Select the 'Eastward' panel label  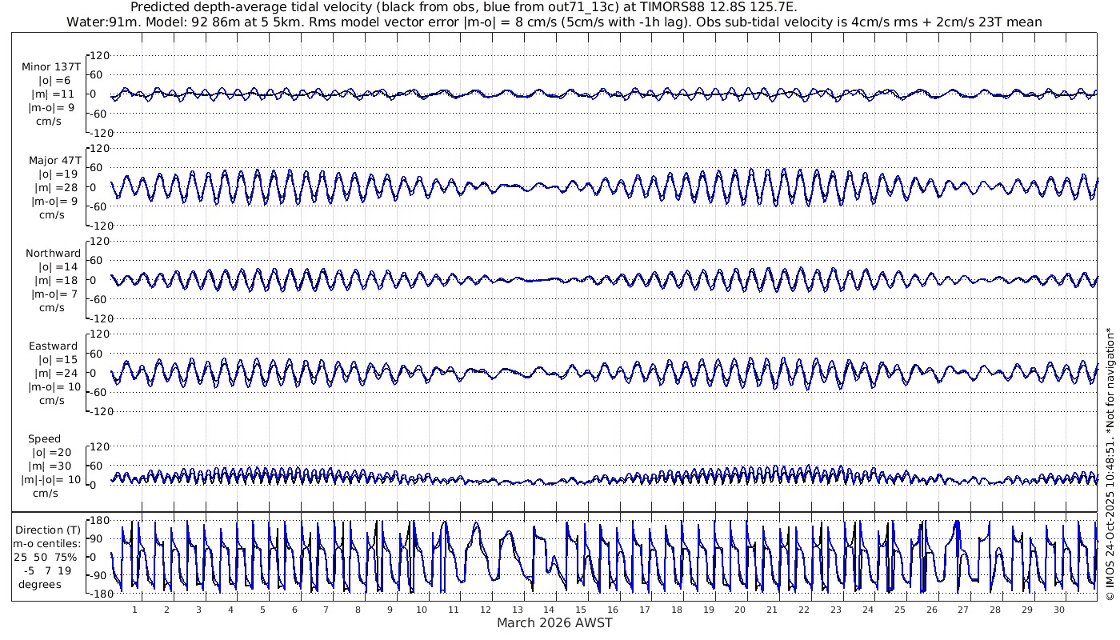pyautogui.click(x=54, y=346)
